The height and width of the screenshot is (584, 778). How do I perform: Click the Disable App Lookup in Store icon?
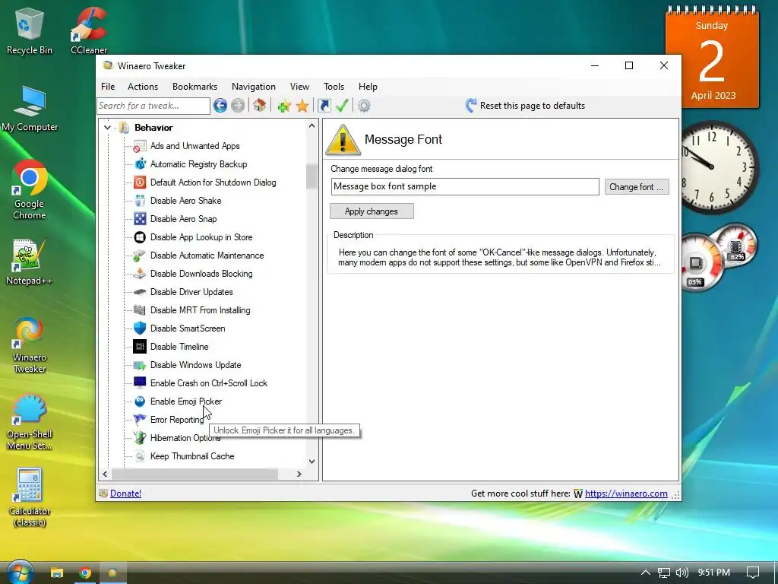[140, 237]
